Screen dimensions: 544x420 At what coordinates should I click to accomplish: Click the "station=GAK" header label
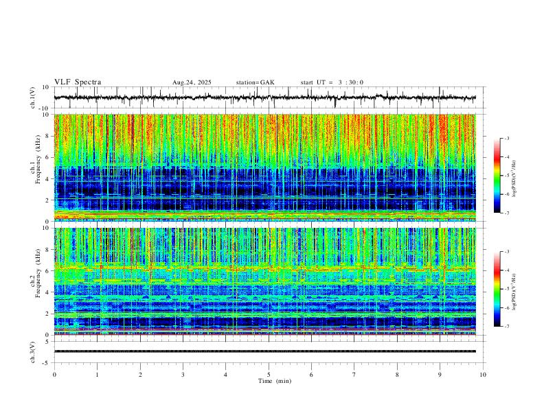pyautogui.click(x=255, y=82)
